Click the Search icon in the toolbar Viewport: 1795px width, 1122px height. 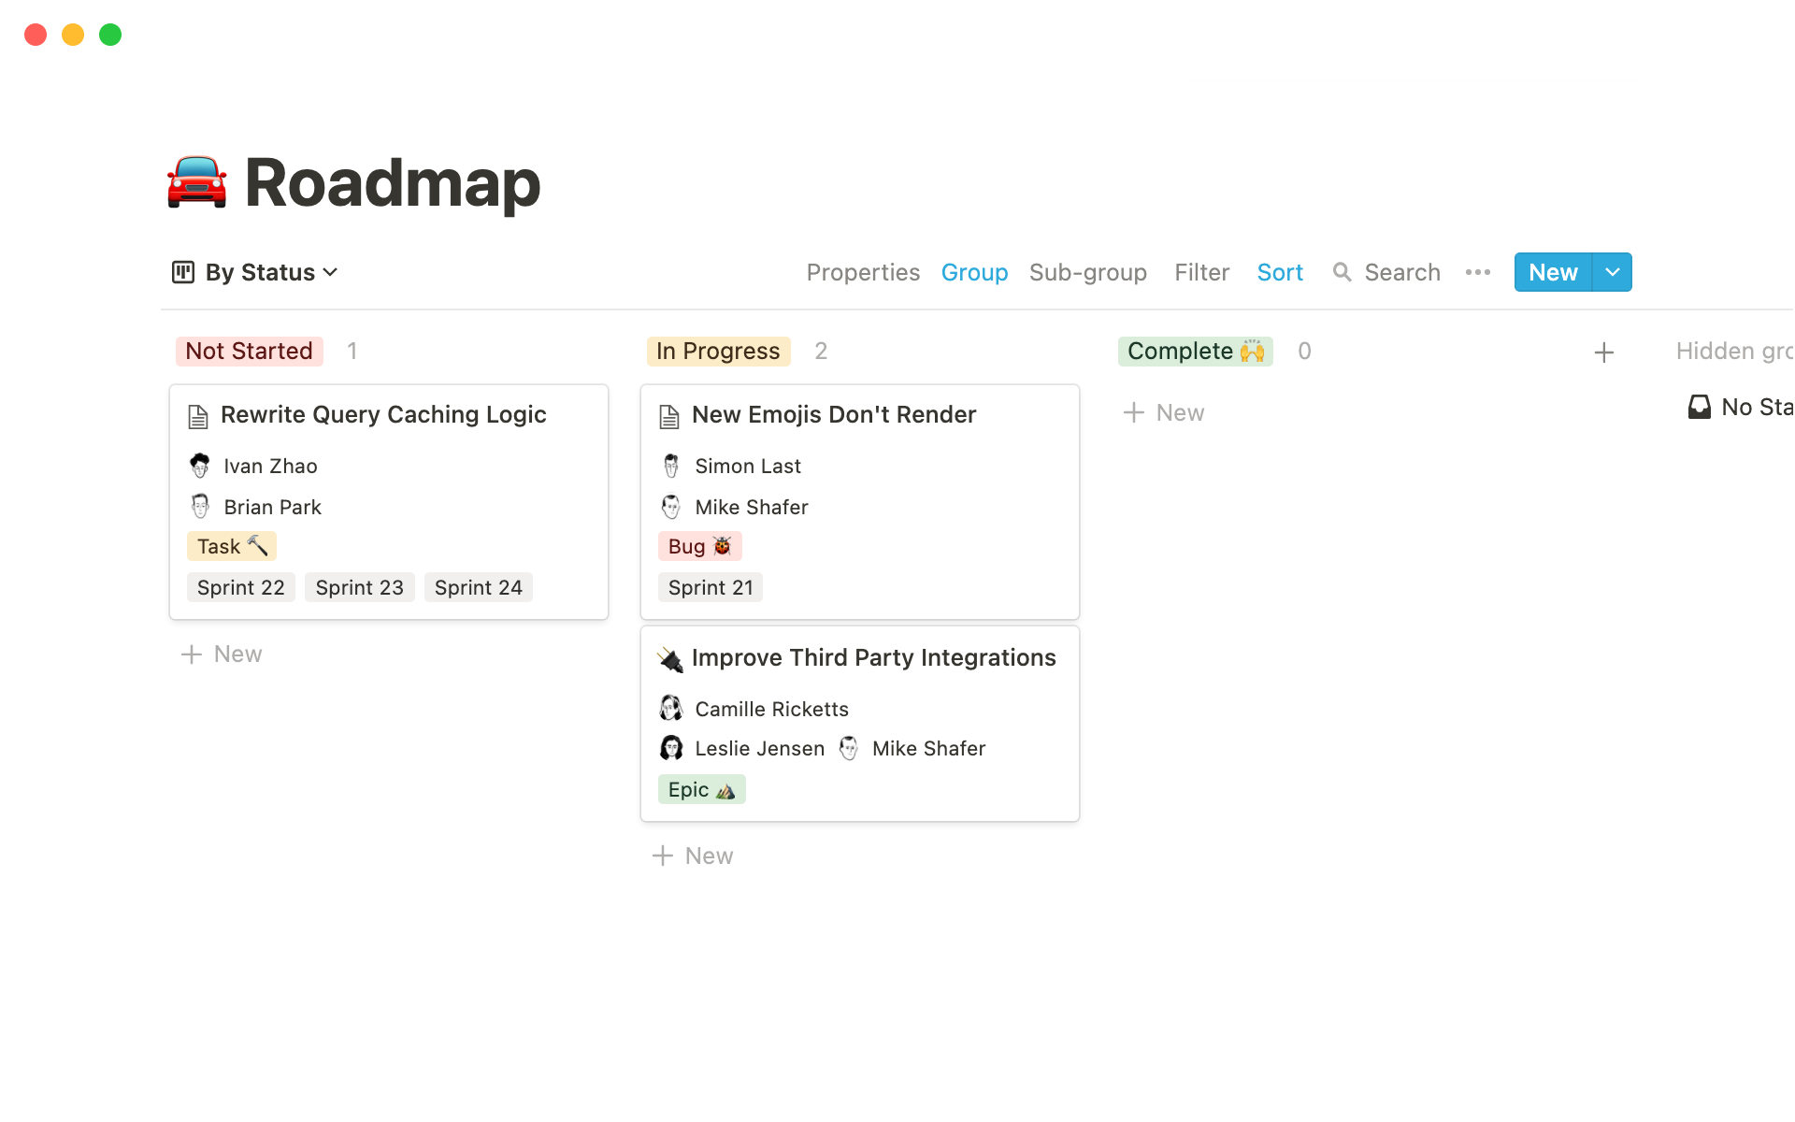[1343, 272]
